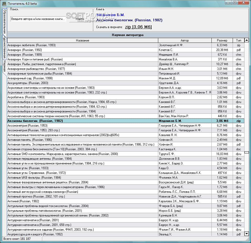Open the Медников Б.М. author link
This screenshot has width=251, height=243.
(111, 15)
